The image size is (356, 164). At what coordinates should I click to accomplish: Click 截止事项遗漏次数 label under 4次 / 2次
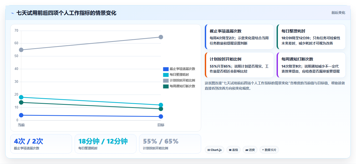click(27, 148)
